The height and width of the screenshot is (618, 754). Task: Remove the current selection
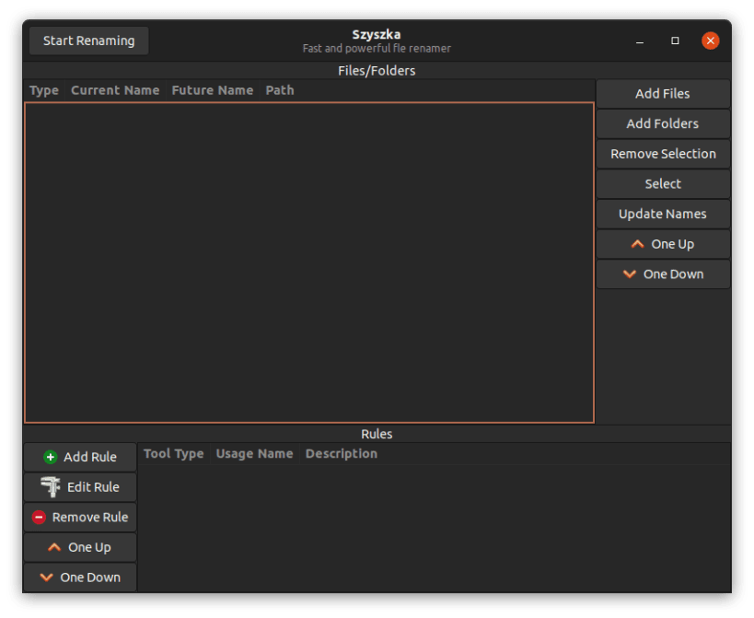click(x=662, y=153)
